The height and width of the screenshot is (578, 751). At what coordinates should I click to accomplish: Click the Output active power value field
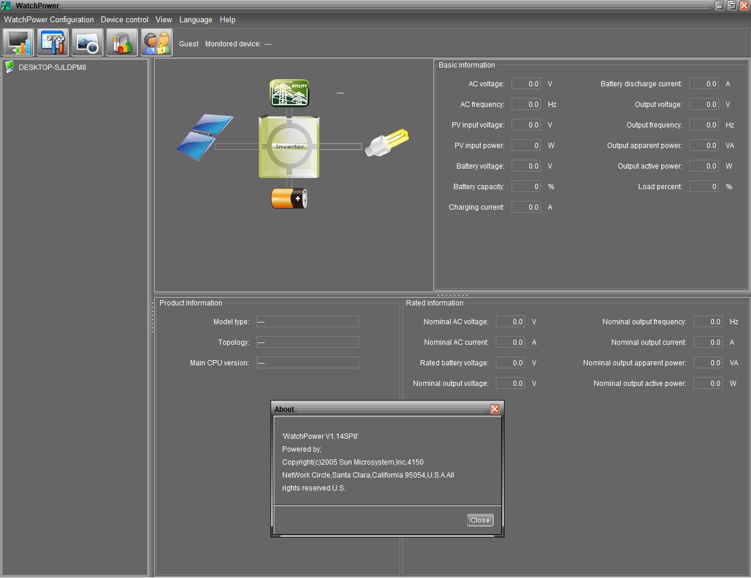coord(704,166)
